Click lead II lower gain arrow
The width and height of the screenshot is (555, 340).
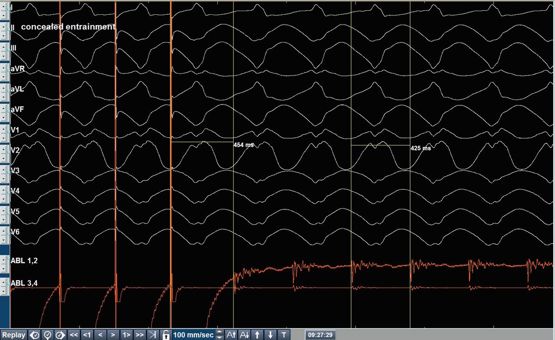point(3,35)
